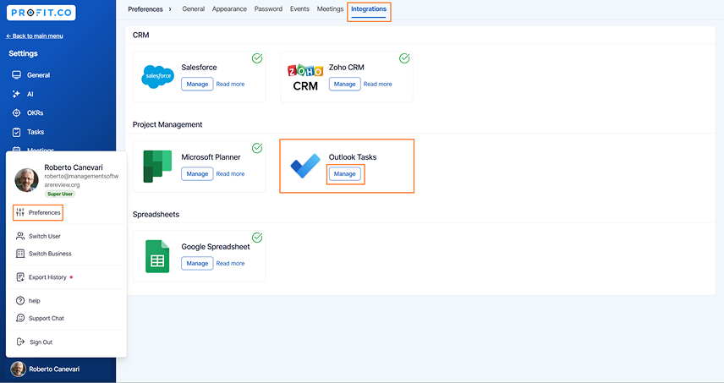Click the Microsoft Planner logo
Viewport: 724px width, 383px height.
[157, 166]
